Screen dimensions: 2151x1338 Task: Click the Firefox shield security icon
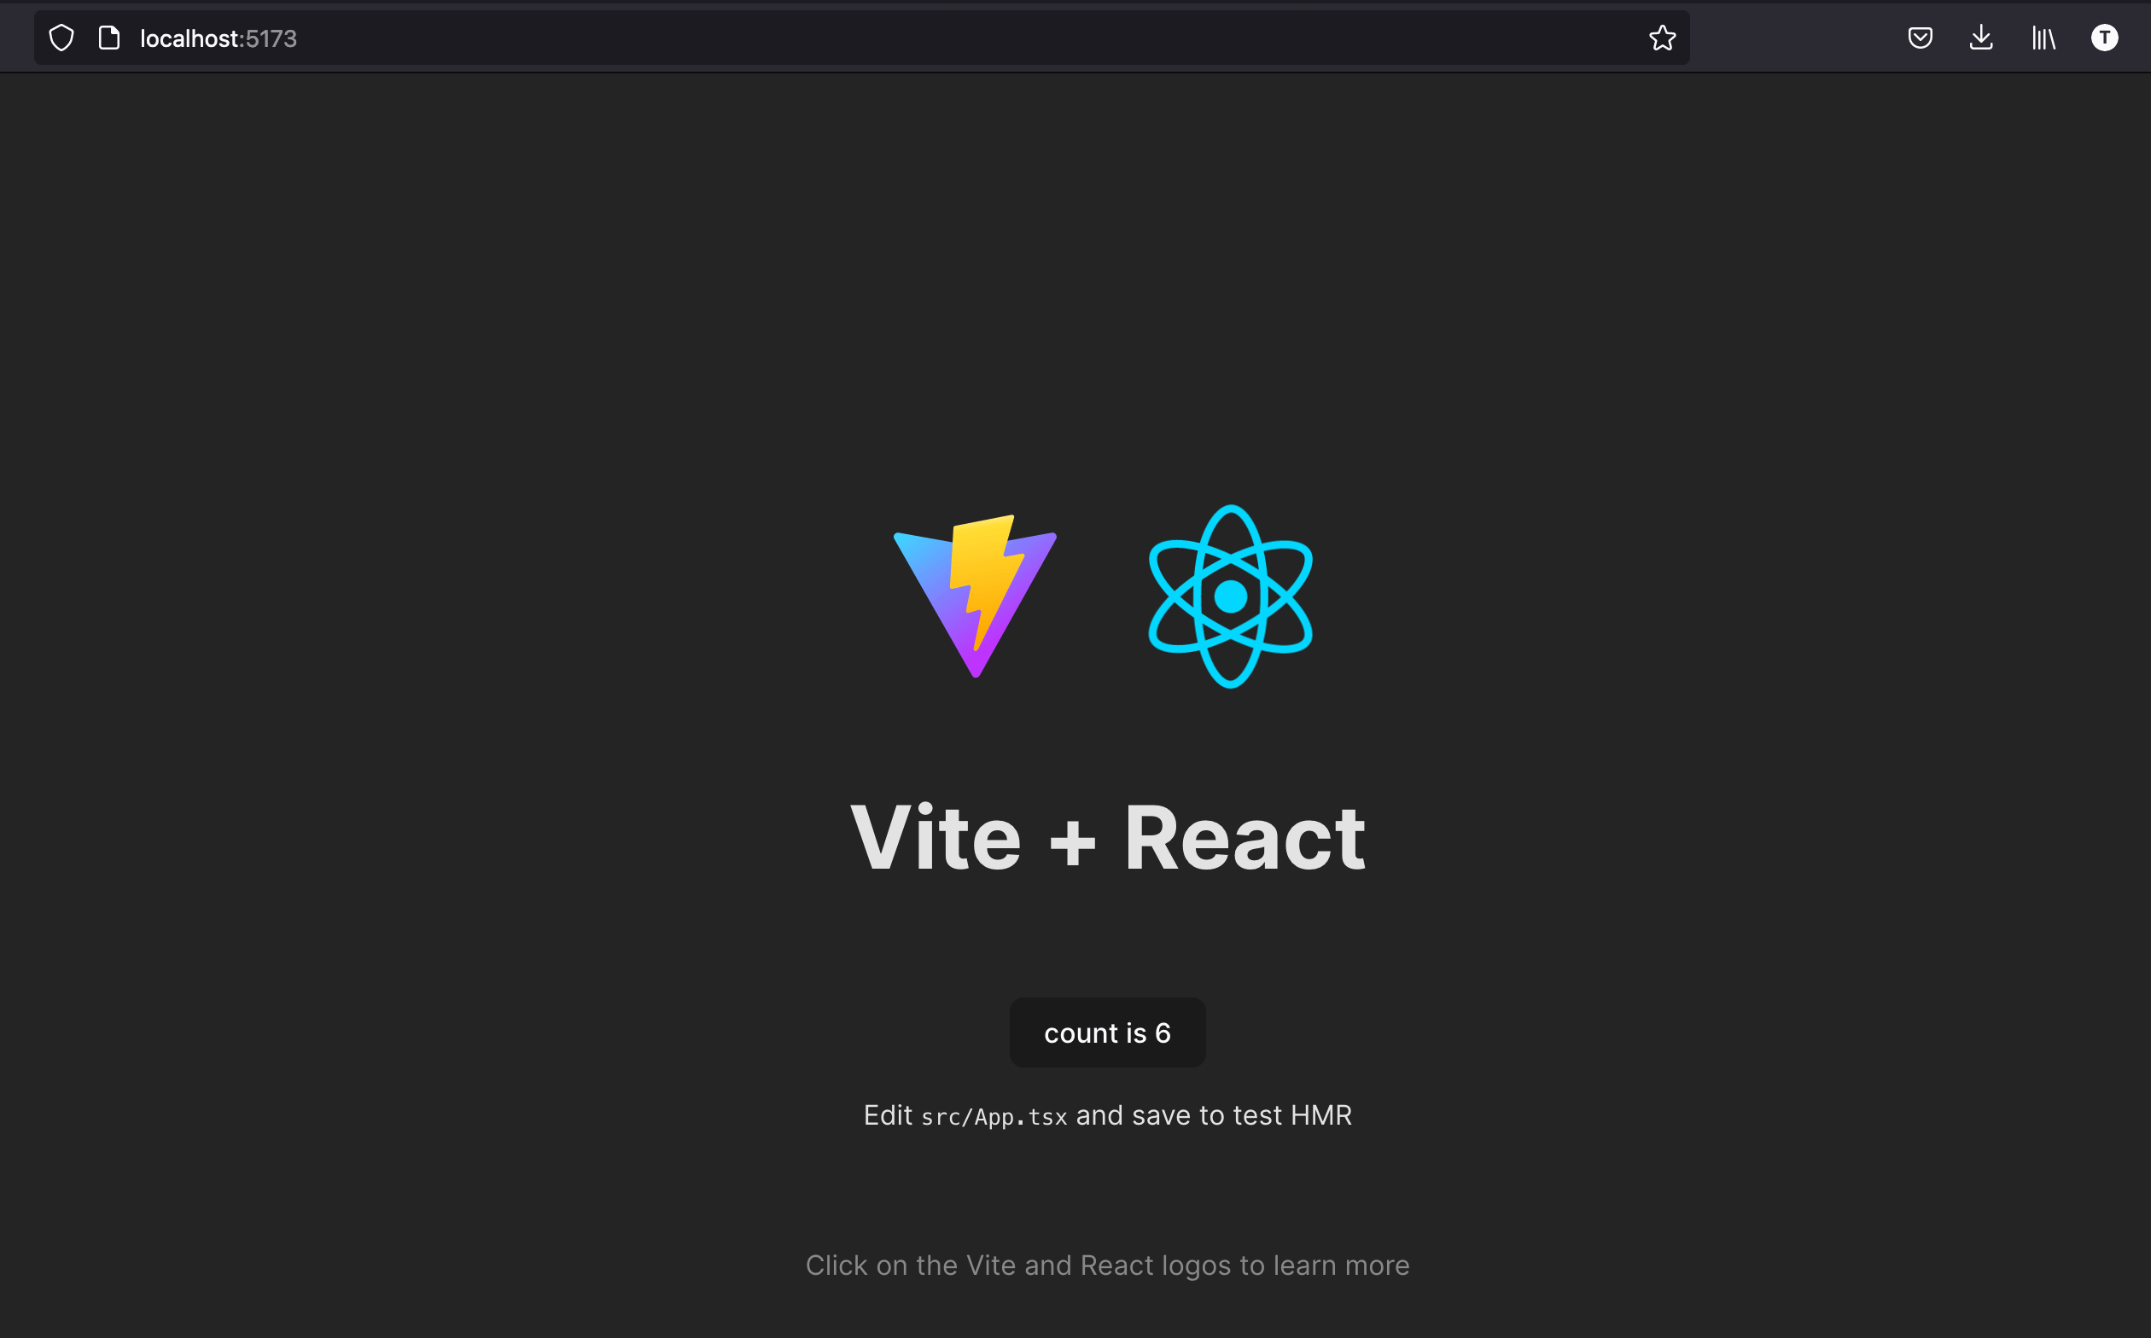(59, 38)
